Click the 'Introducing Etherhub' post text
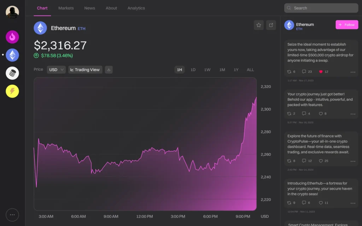Screen dimensions: 362x226 pyautogui.click(x=320, y=189)
